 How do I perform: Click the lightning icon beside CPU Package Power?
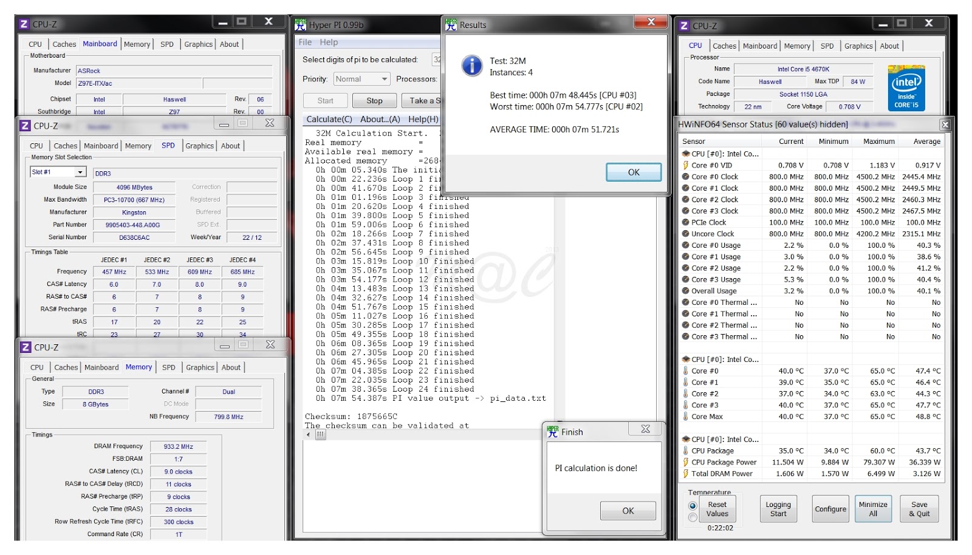coord(686,462)
